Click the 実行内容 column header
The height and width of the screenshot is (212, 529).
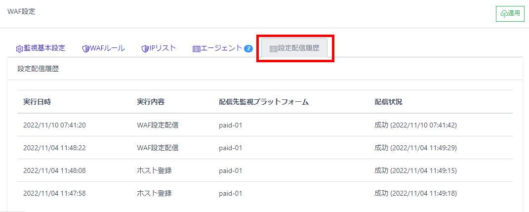click(151, 102)
